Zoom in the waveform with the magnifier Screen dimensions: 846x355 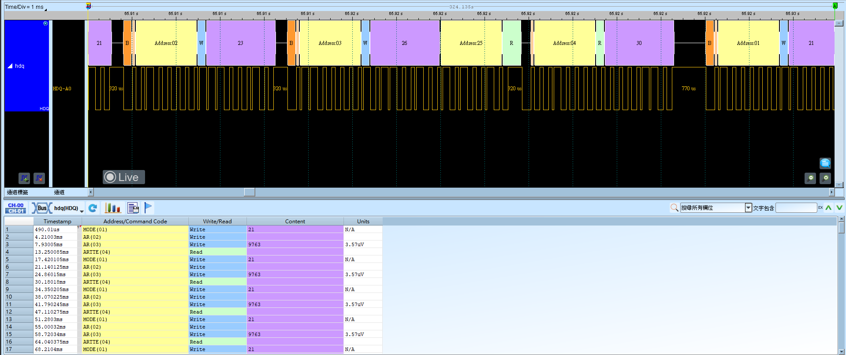click(825, 178)
